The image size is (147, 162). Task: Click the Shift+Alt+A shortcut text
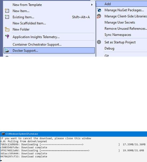(81, 17)
